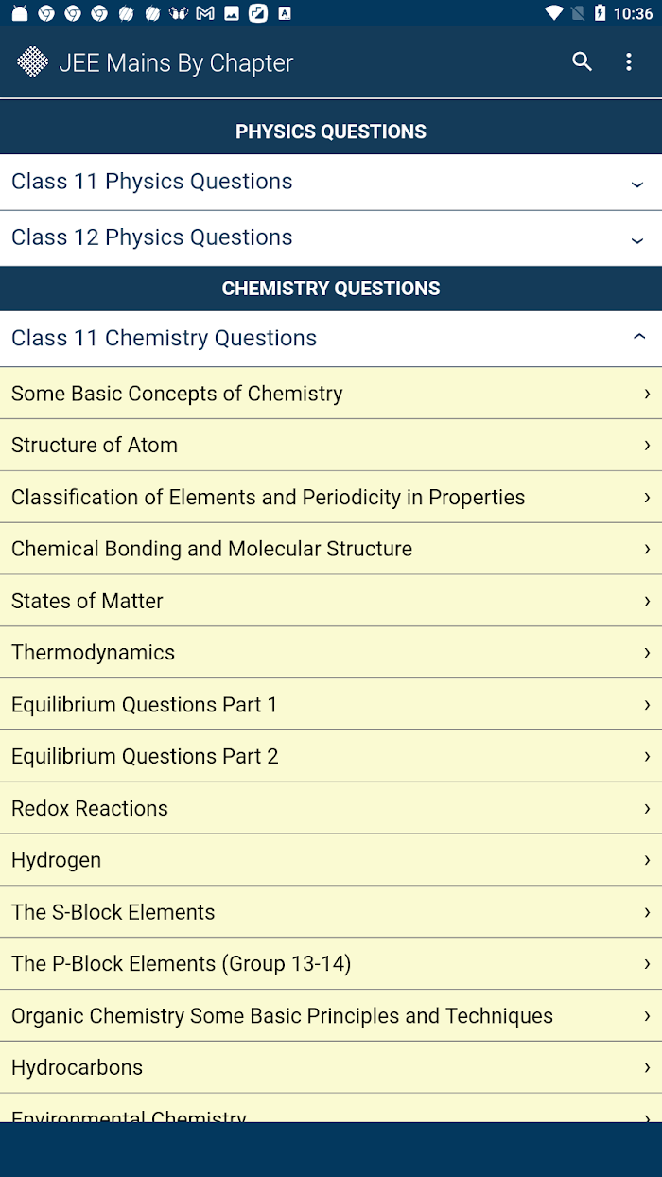
Task: Click the arrow beside Structure of Atom
Action: tap(647, 445)
